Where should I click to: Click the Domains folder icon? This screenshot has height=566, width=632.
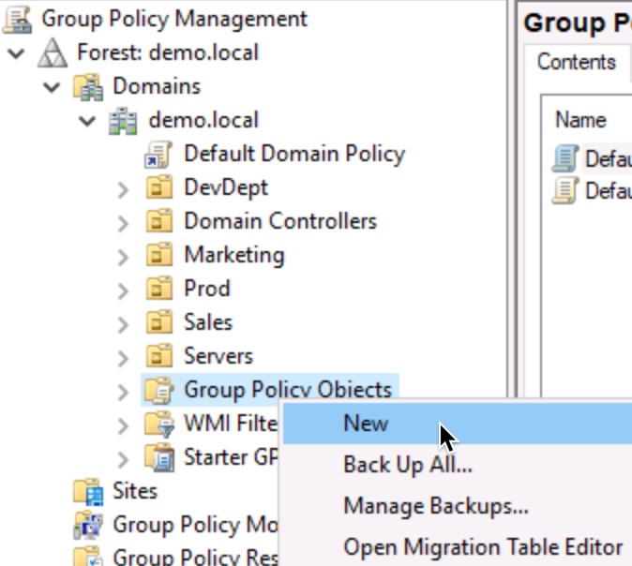point(88,86)
